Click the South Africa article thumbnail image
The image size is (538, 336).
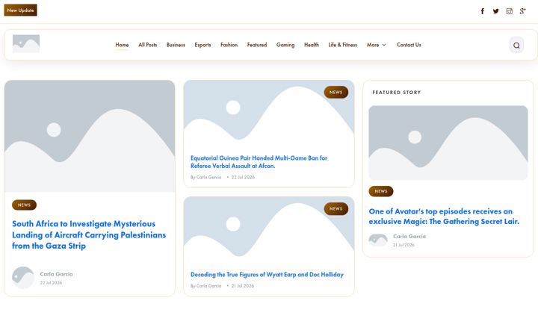(x=90, y=136)
